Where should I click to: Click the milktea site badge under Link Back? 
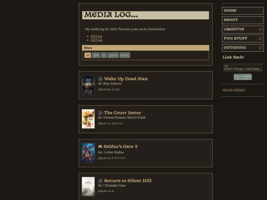click(x=243, y=77)
